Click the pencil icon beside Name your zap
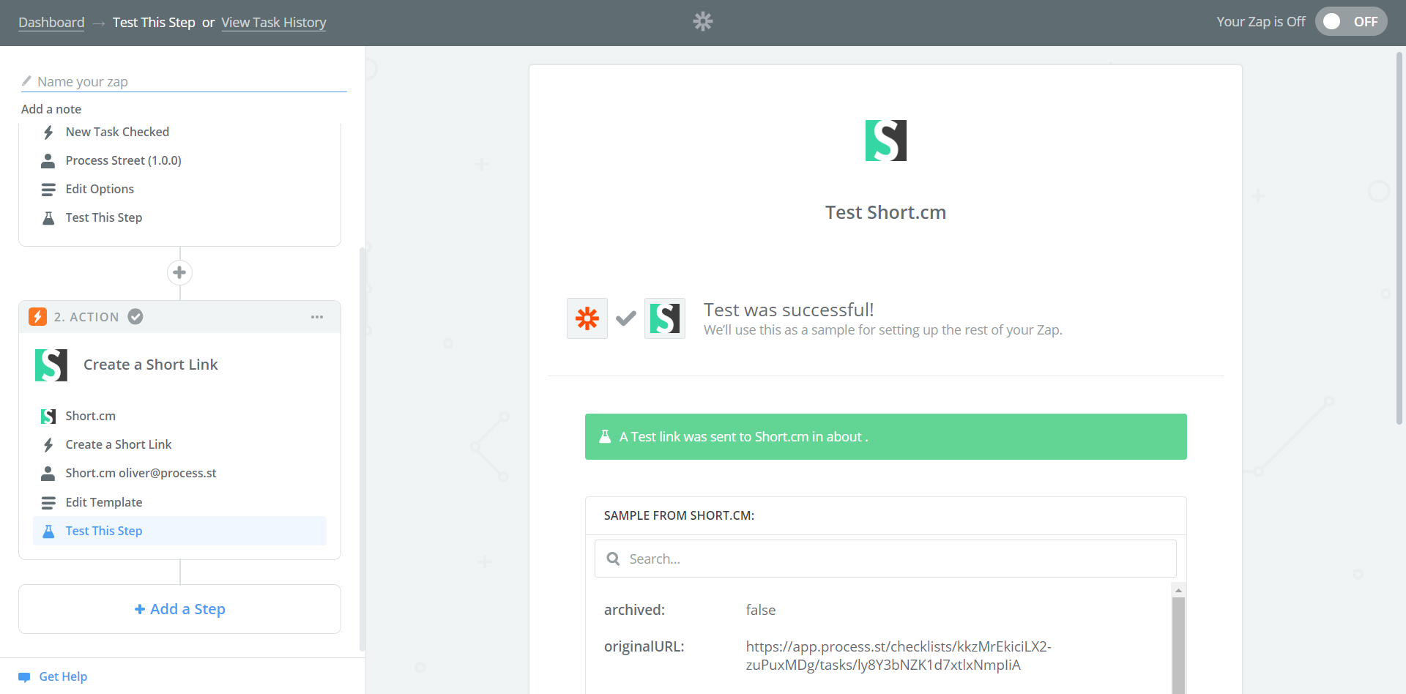Screen dimensions: 1406x694 26,81
